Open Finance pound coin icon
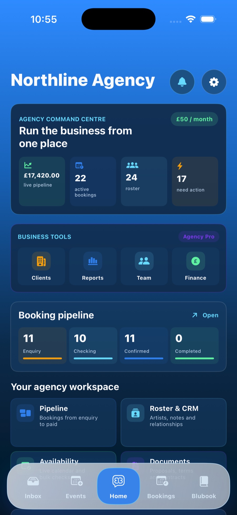 (x=196, y=261)
